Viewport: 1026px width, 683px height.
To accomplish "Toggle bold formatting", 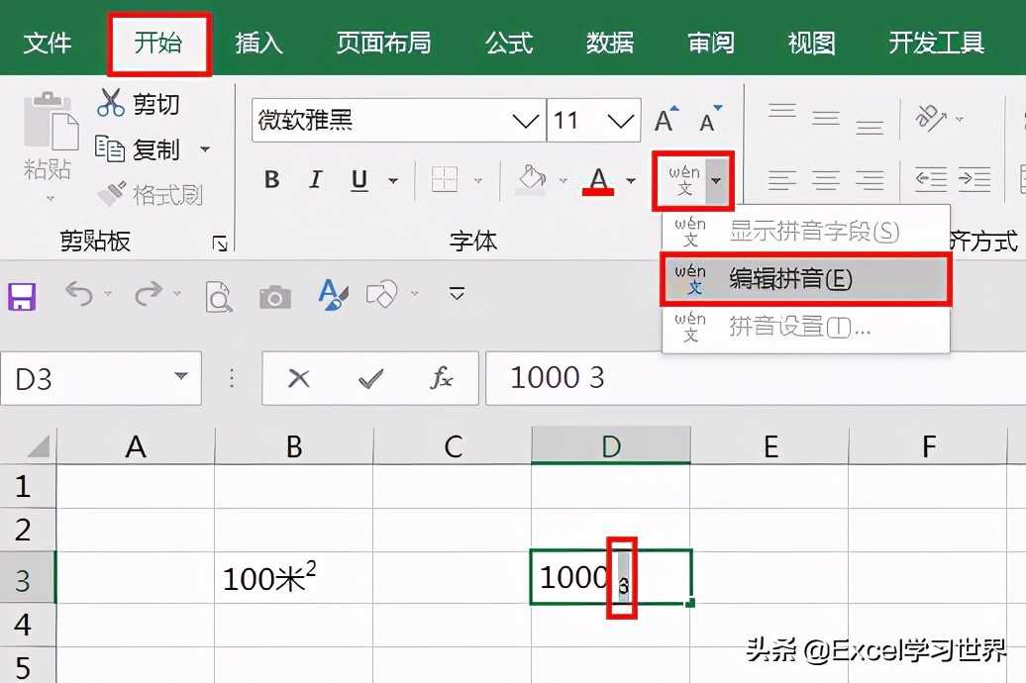I will [272, 179].
